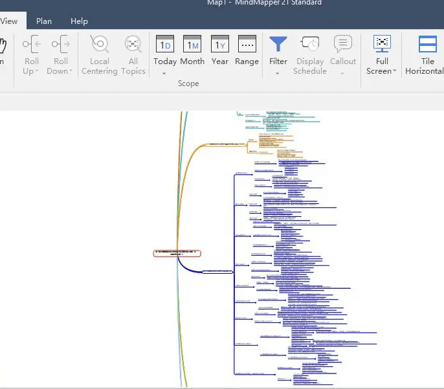Set scope to Year

coord(220,45)
